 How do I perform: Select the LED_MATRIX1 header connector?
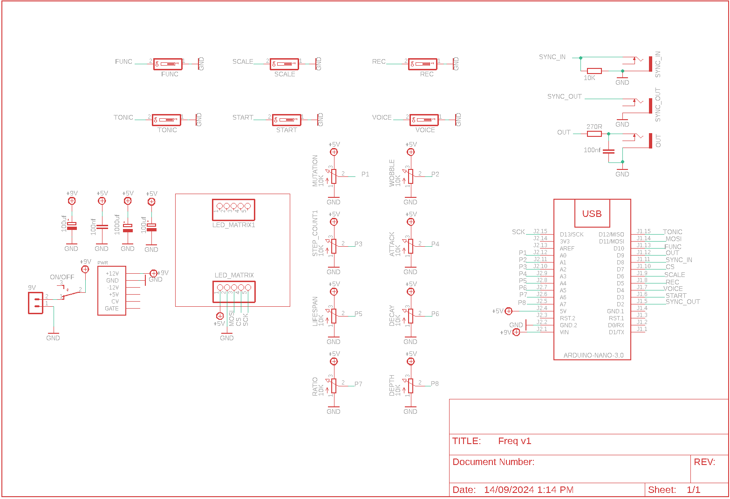(x=233, y=210)
